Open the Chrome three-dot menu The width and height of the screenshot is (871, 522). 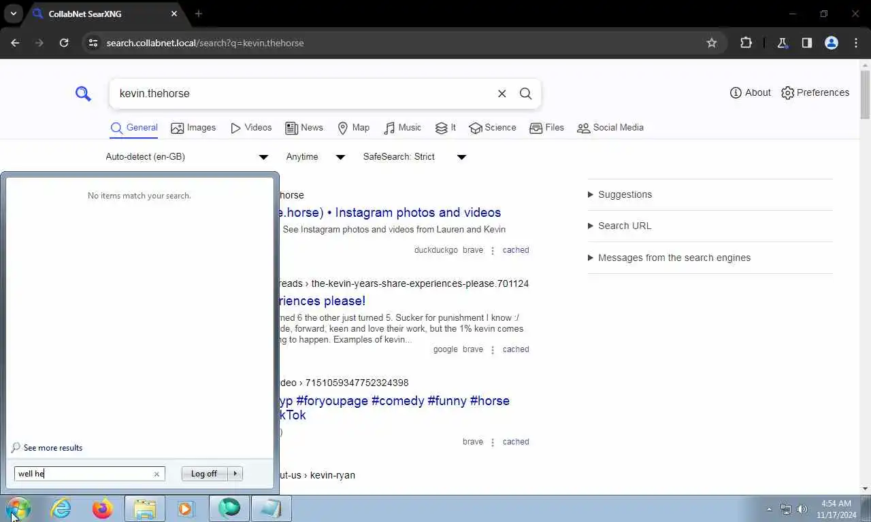pos(856,43)
